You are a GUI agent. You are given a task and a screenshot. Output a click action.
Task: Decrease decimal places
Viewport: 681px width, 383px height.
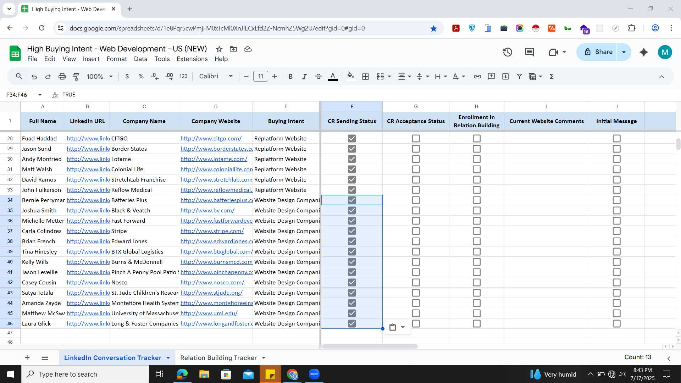tap(155, 77)
